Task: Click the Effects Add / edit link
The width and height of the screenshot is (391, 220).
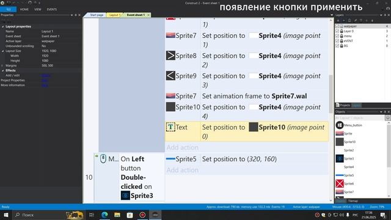Action: point(46,75)
